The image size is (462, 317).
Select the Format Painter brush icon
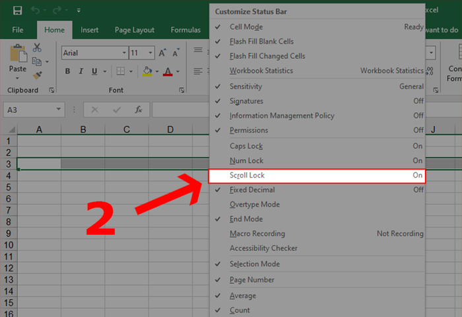tap(37, 75)
